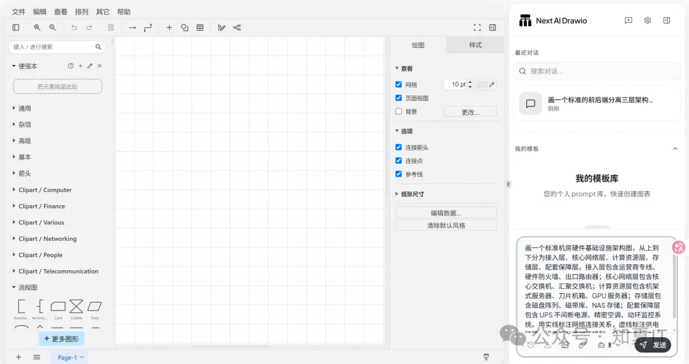Click the tree layout icon in toolbar

237,27
